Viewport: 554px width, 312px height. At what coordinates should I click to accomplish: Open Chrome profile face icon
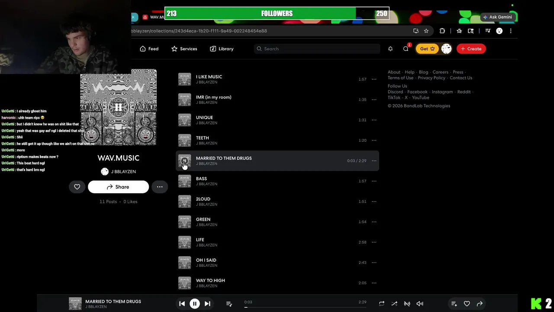click(499, 31)
